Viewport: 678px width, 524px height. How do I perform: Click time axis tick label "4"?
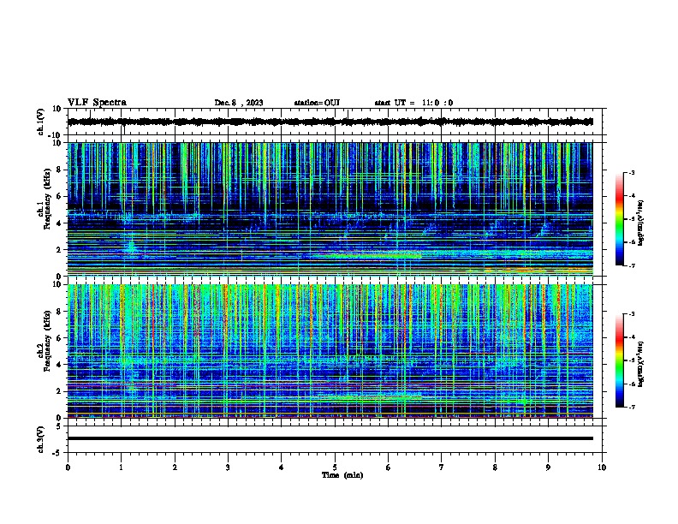[x=282, y=467]
